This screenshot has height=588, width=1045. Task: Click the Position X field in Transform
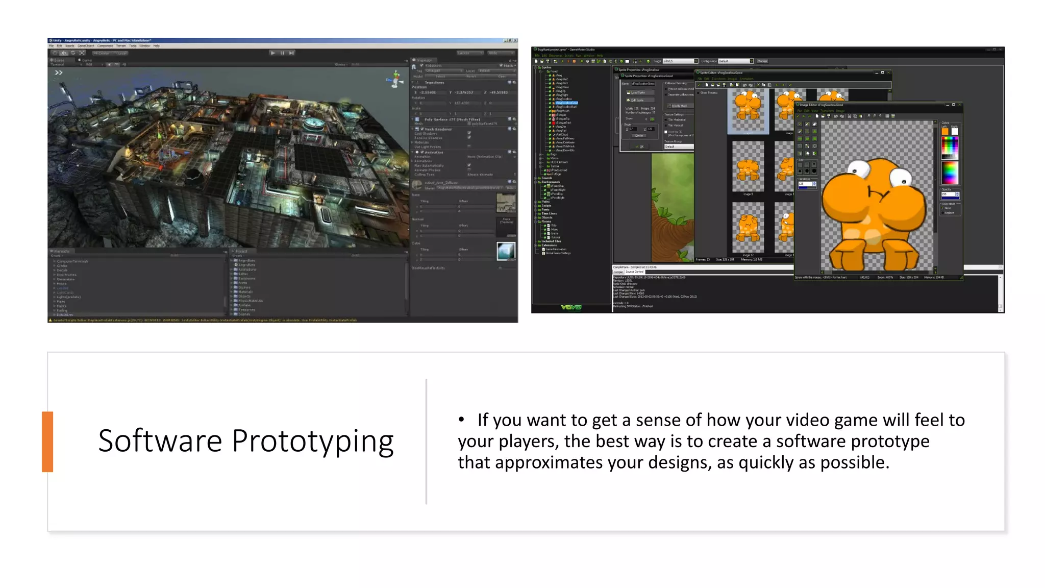click(433, 93)
